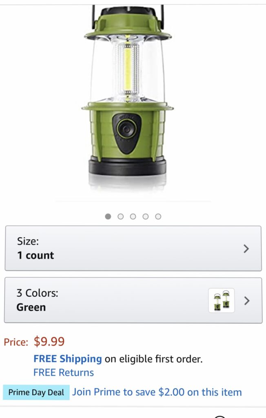Screen dimensions: 266x418
Task: Select the second image carousel dot
Action: point(120,216)
